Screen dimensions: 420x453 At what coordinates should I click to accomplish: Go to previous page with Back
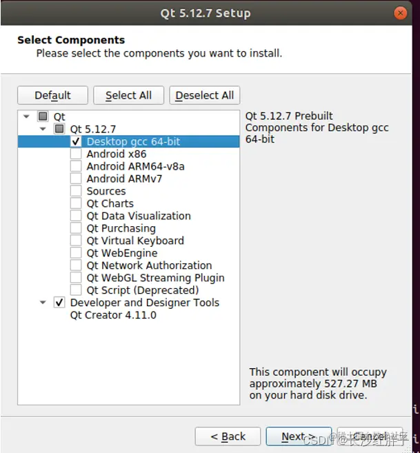[228, 436]
